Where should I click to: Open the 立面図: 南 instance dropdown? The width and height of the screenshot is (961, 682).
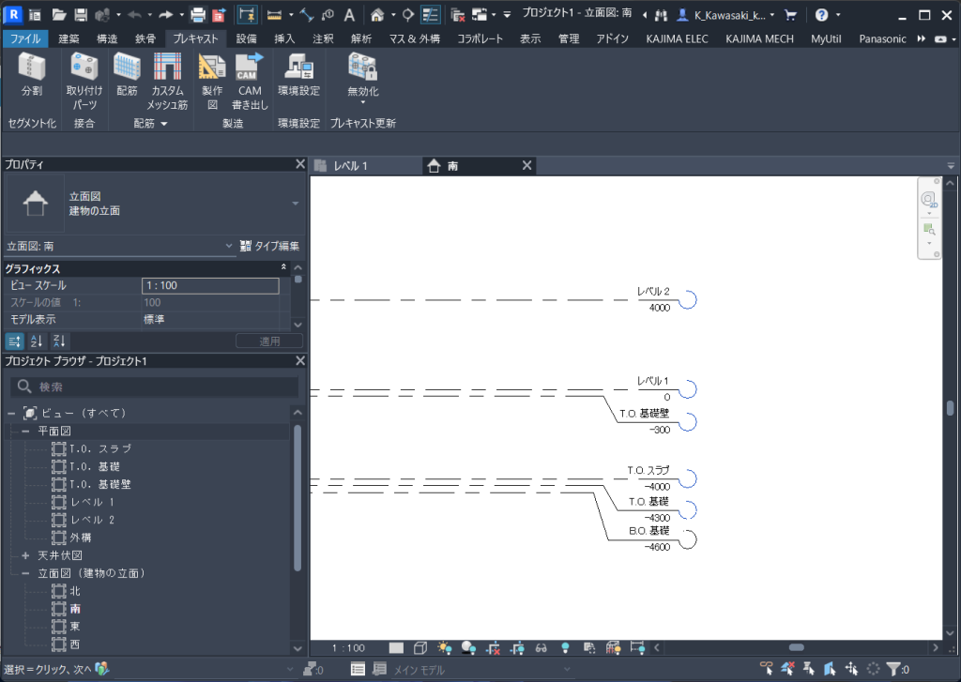[230, 247]
